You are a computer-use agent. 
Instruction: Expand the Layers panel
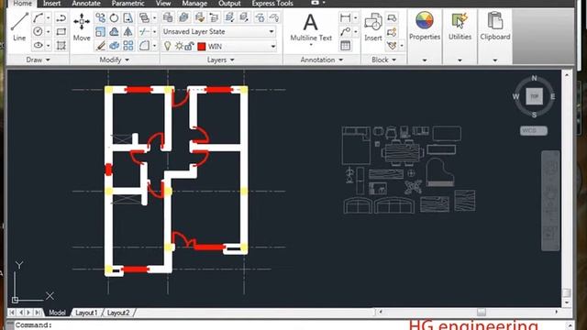pyautogui.click(x=220, y=60)
